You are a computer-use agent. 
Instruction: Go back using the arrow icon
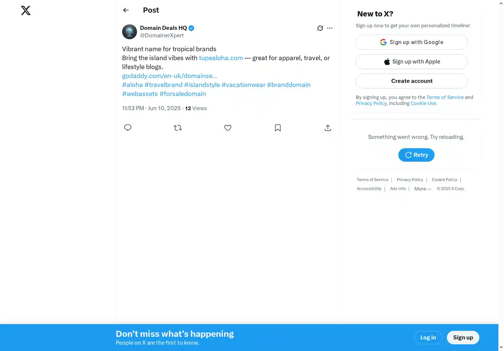[x=126, y=10]
